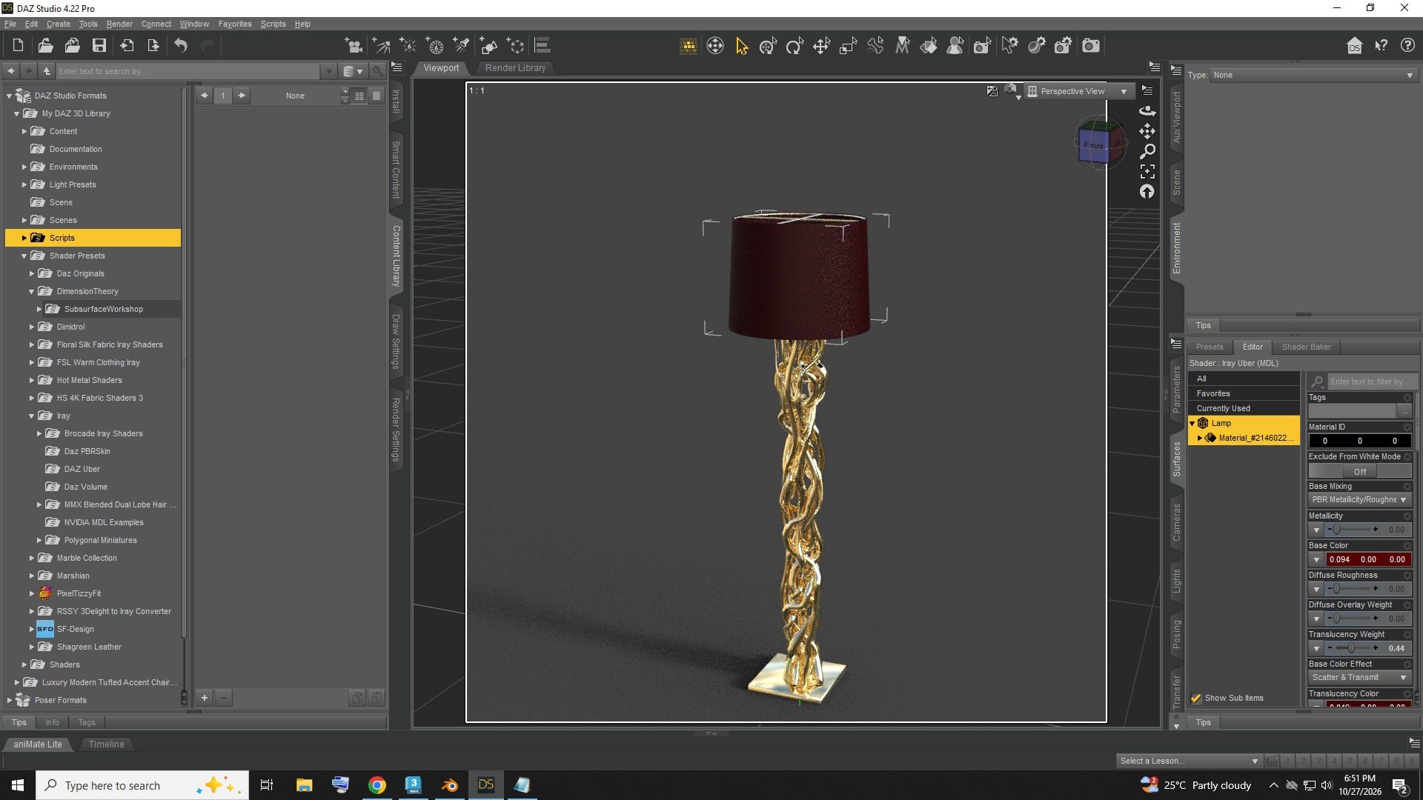Adjust the Translucency Weight slider
The height and width of the screenshot is (800, 1423).
1351,648
